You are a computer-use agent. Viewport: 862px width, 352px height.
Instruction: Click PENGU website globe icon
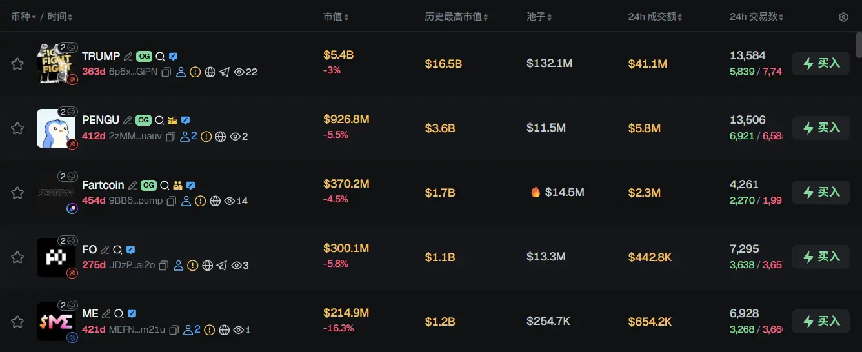point(220,137)
